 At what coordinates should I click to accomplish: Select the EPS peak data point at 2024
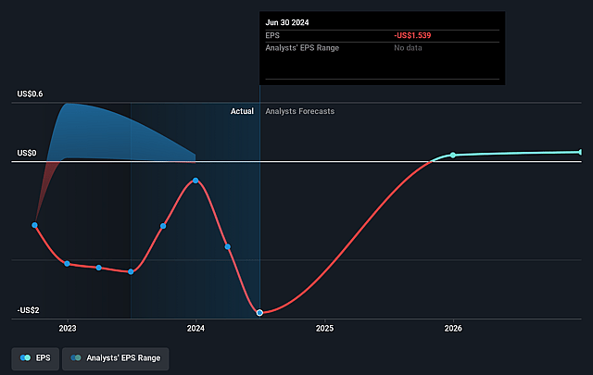(196, 181)
